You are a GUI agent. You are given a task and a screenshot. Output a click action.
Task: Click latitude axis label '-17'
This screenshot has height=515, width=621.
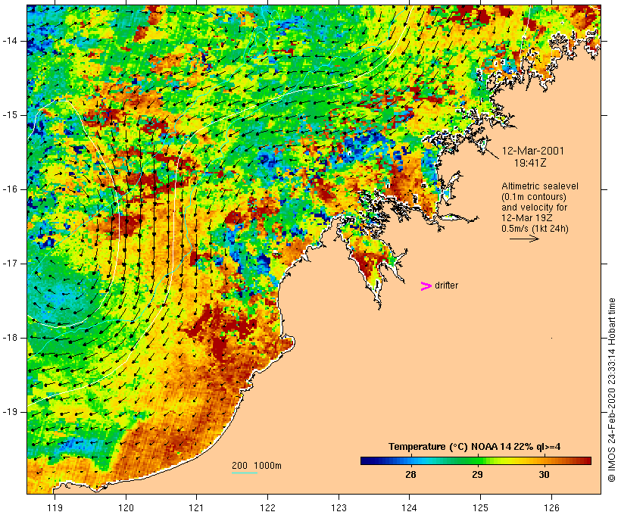coord(10,264)
